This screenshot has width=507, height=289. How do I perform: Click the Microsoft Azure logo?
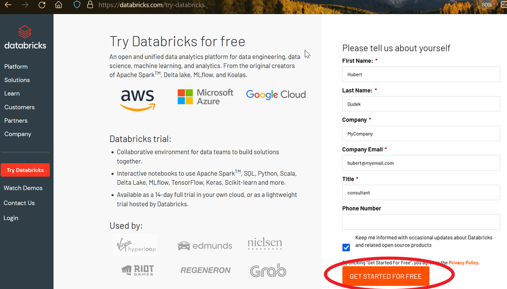tap(206, 97)
